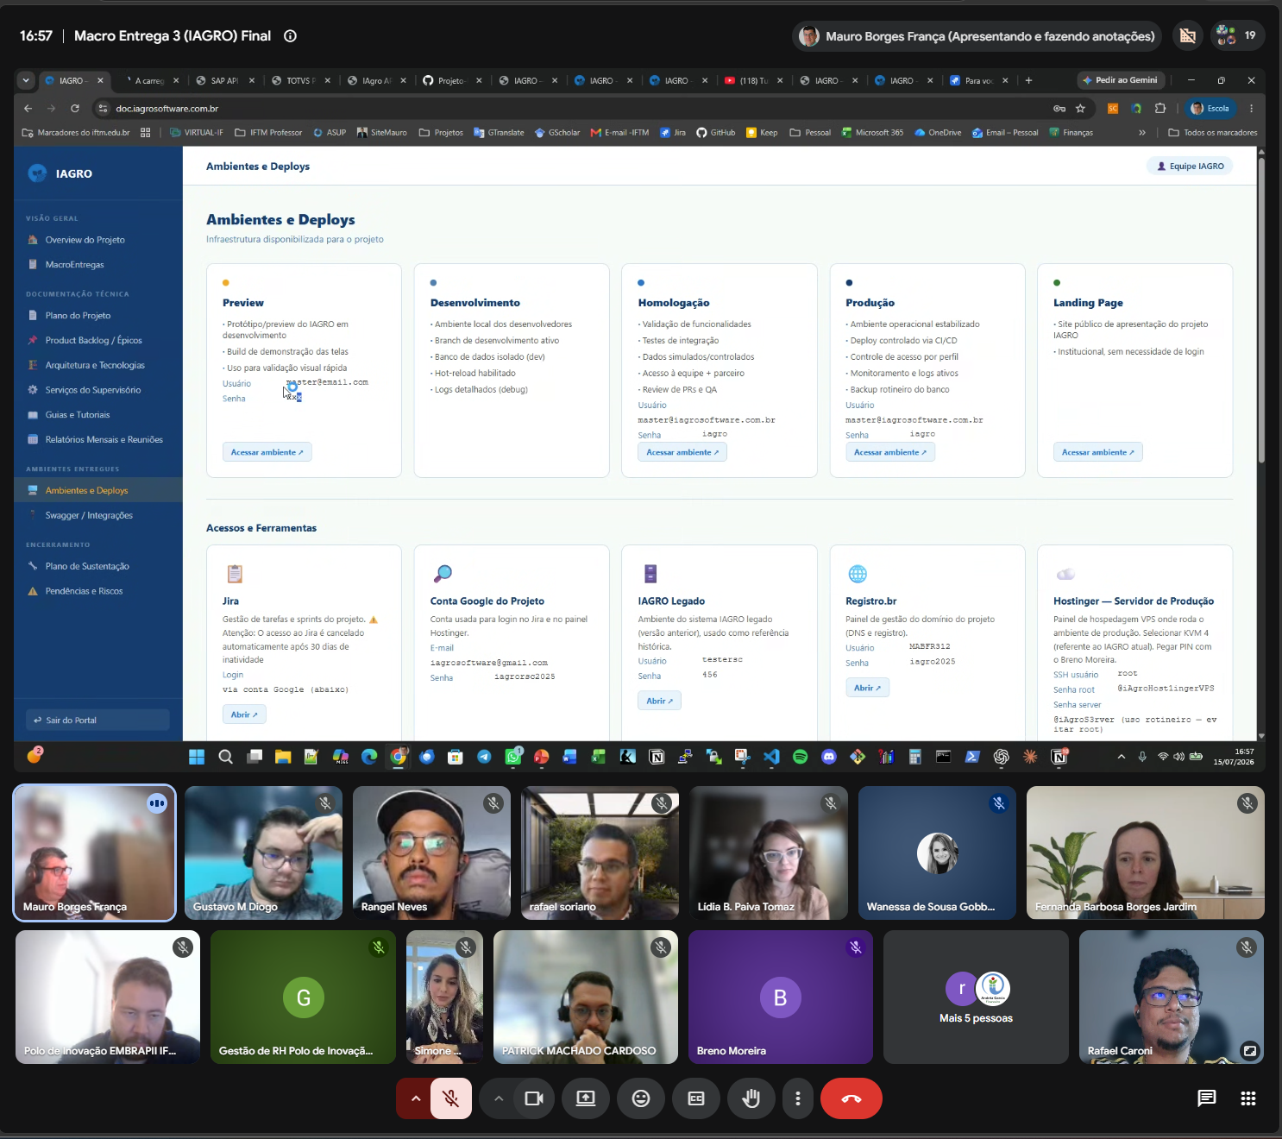The height and width of the screenshot is (1139, 1282).
Task: Click Abrir in IAGRO Legado card
Action: point(660,701)
